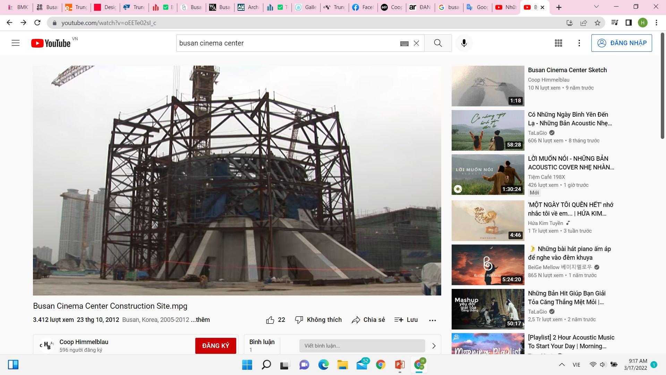Expand the comments section chevron arrow

pos(434,346)
